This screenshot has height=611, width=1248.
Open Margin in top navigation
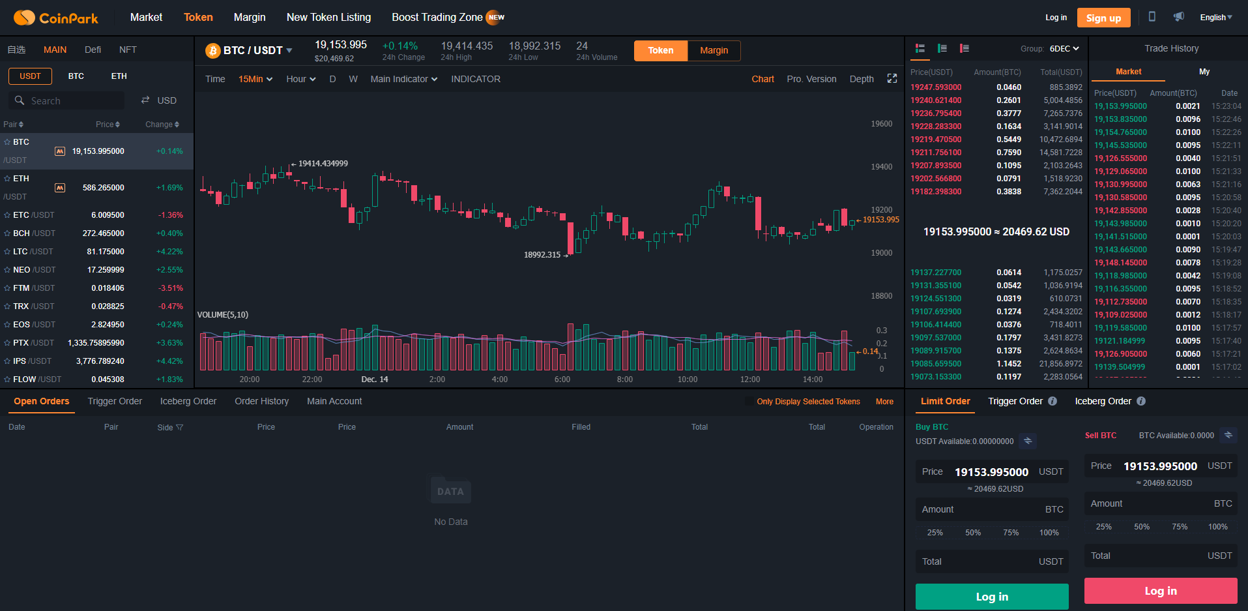pyautogui.click(x=250, y=17)
